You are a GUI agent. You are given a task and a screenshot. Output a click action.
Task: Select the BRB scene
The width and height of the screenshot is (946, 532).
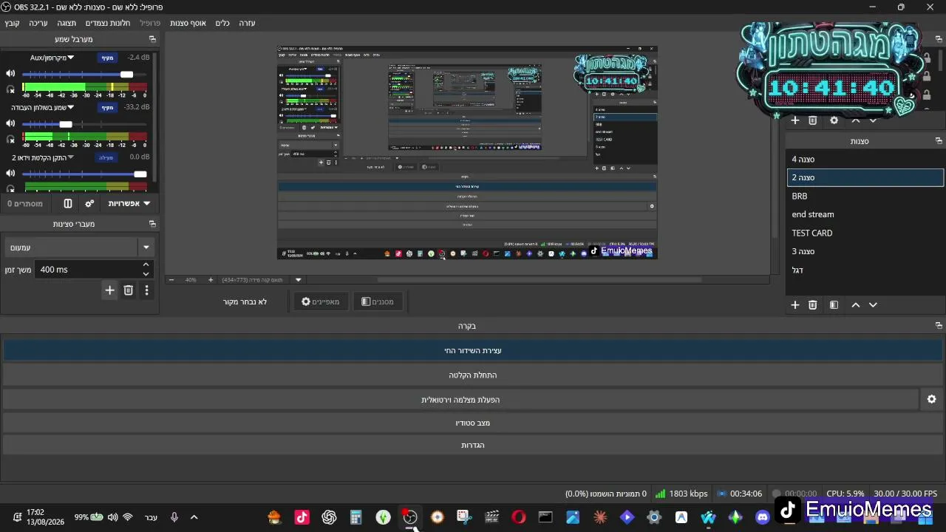[x=865, y=196]
